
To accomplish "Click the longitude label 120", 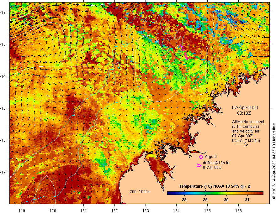I will pos(53,210).
